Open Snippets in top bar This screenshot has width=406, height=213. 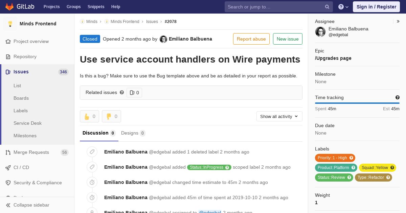tap(96, 7)
